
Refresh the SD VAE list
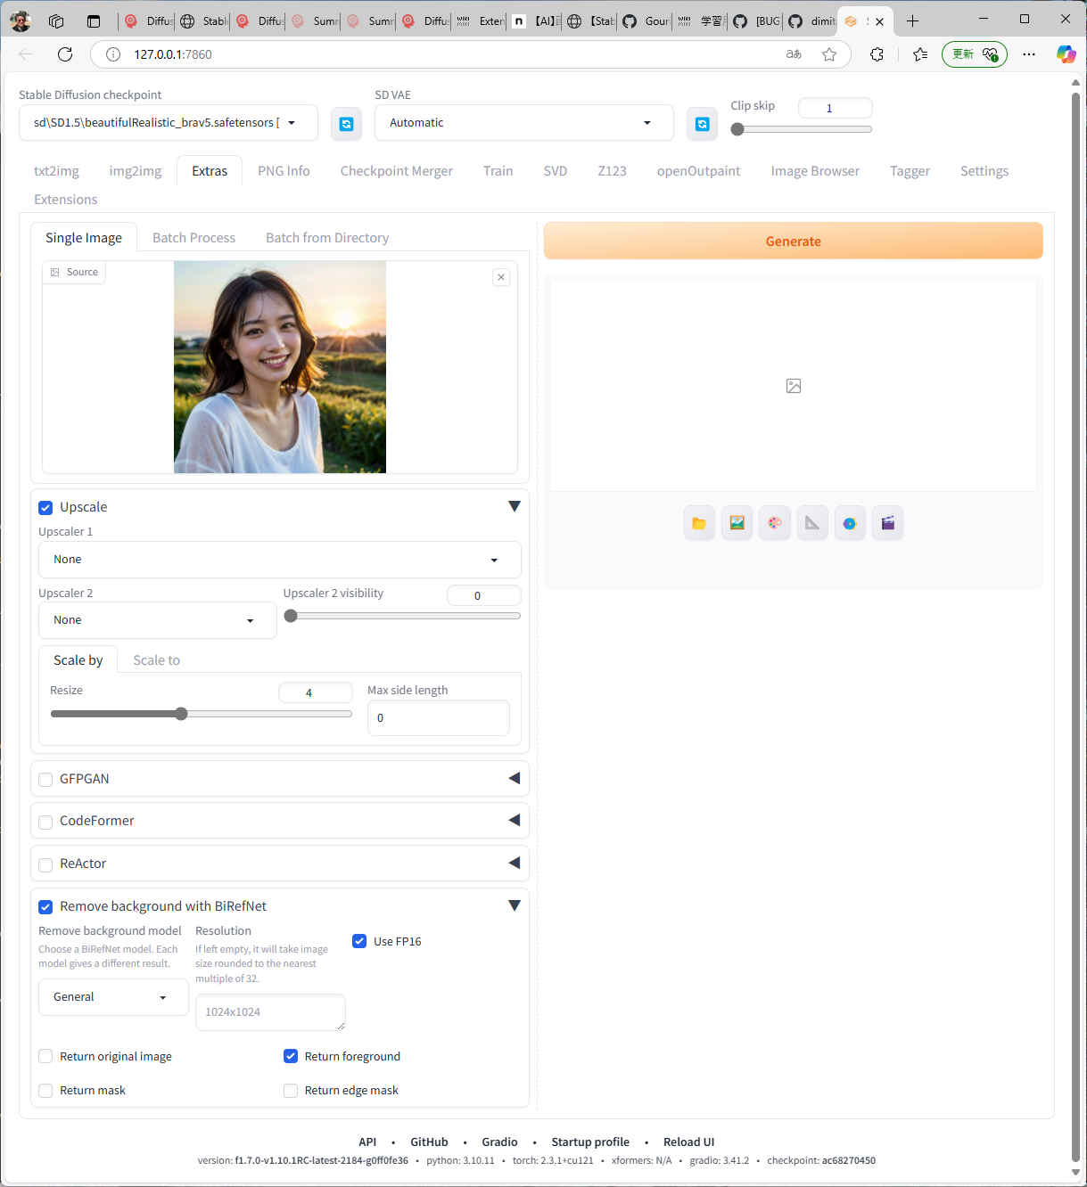702,124
